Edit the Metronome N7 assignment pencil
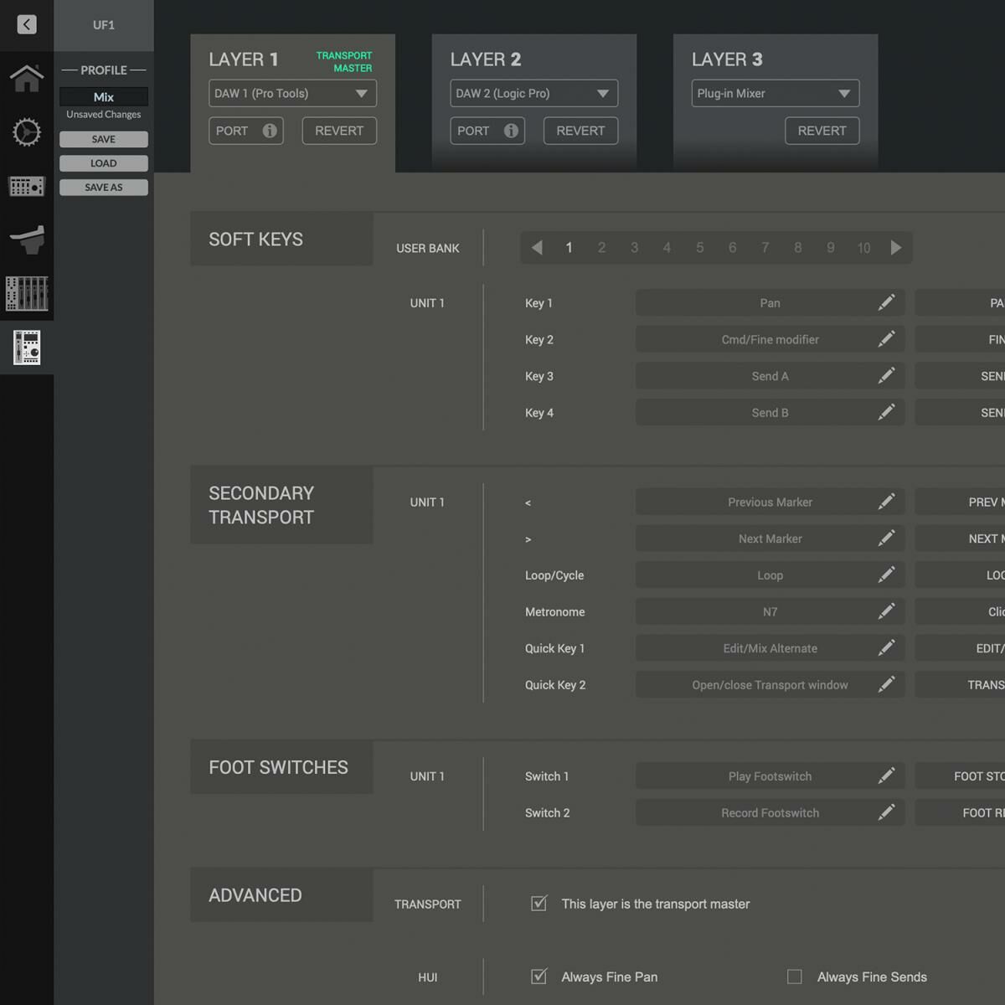 (x=886, y=611)
